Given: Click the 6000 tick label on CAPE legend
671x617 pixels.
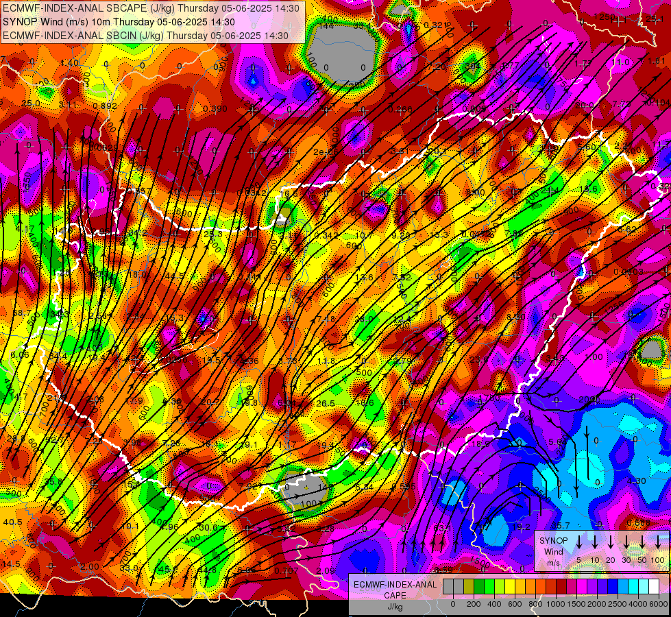Looking at the screenshot, I should [659, 604].
